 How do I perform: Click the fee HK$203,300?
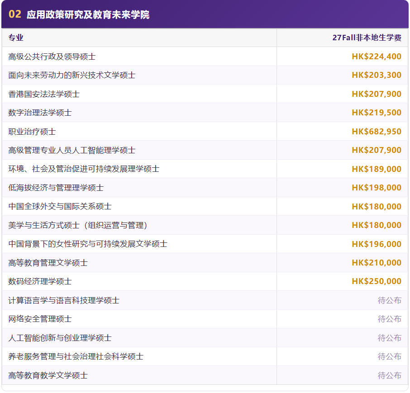[x=377, y=75]
